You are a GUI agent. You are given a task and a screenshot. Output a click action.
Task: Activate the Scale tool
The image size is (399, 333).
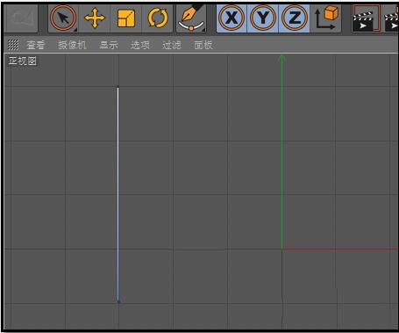coord(126,18)
